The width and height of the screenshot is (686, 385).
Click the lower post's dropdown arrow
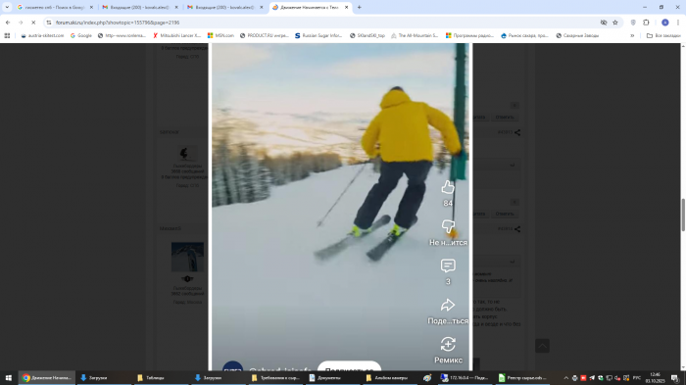pos(512,262)
